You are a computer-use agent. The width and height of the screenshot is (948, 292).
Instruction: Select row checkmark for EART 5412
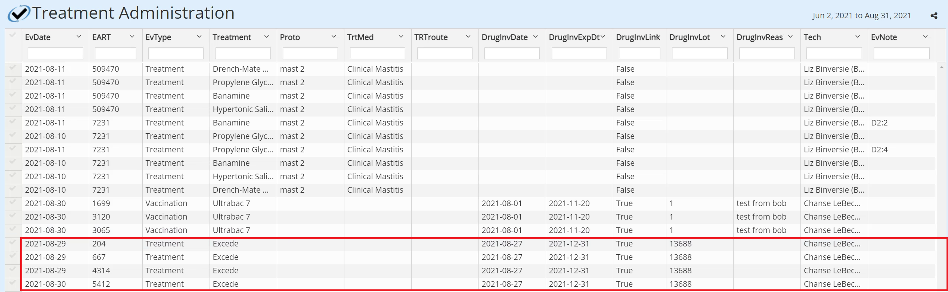pyautogui.click(x=13, y=283)
